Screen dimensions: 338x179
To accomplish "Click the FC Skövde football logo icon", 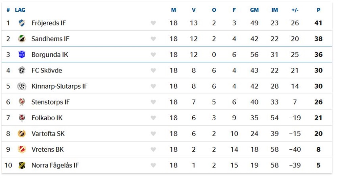I will [x=22, y=70].
